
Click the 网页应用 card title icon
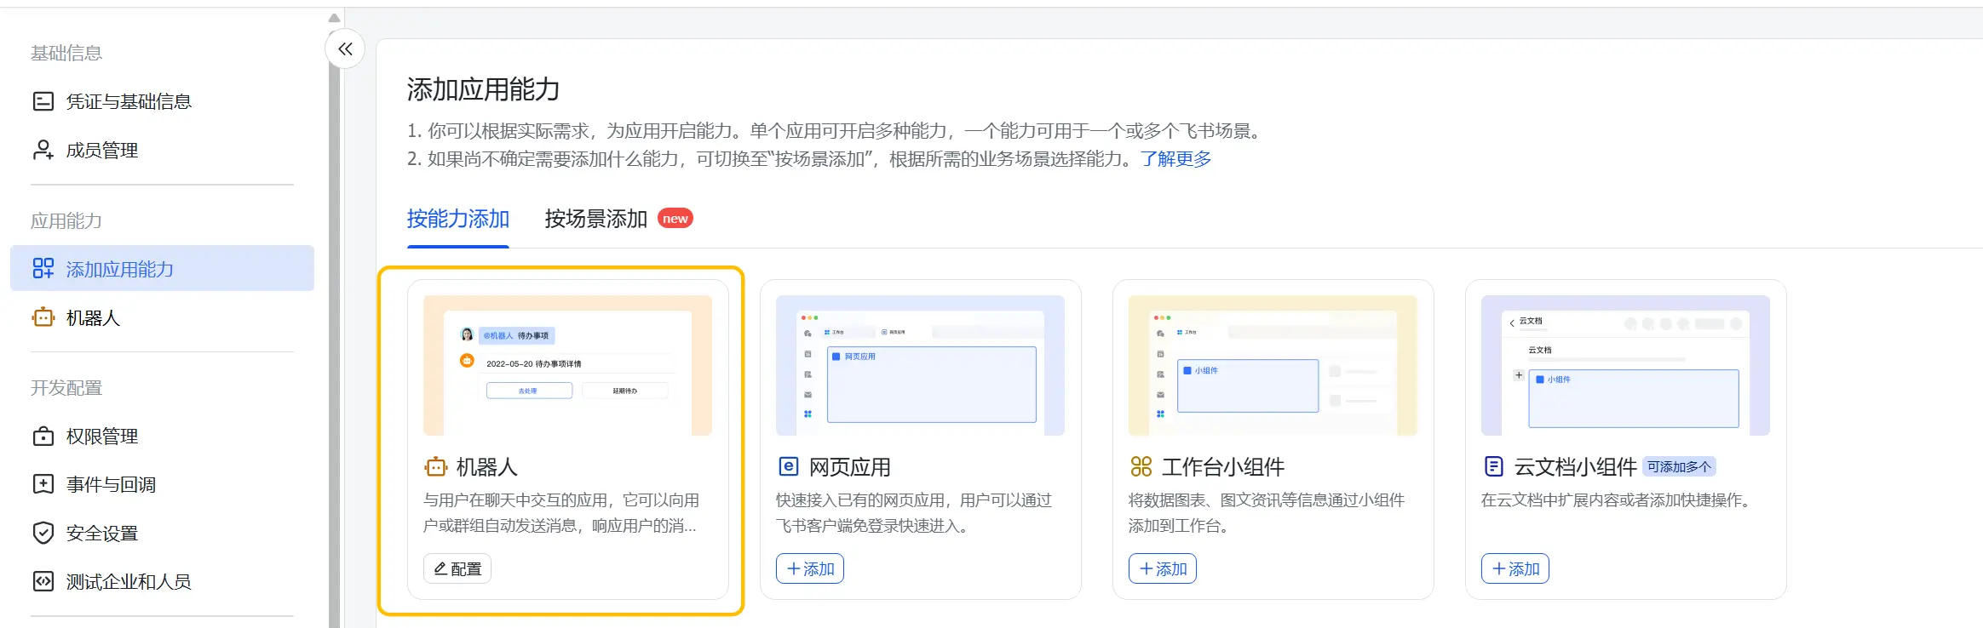click(788, 466)
